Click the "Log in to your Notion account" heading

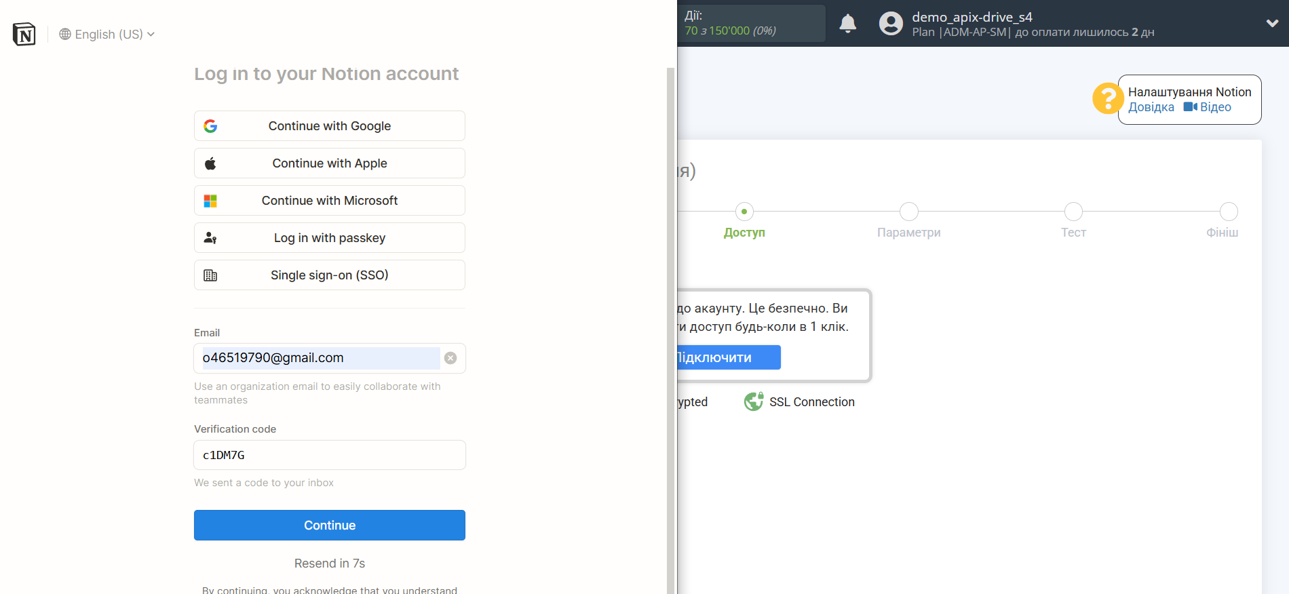point(326,73)
